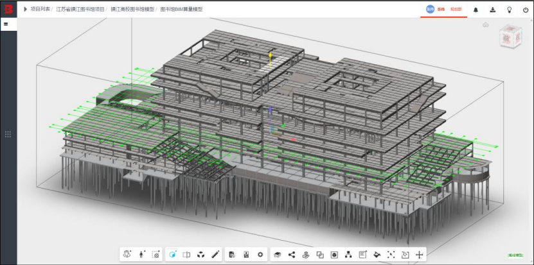Viewport: 534px width, 265px height.
Task: Choose the box-select zoom window tool
Action: tap(156, 255)
